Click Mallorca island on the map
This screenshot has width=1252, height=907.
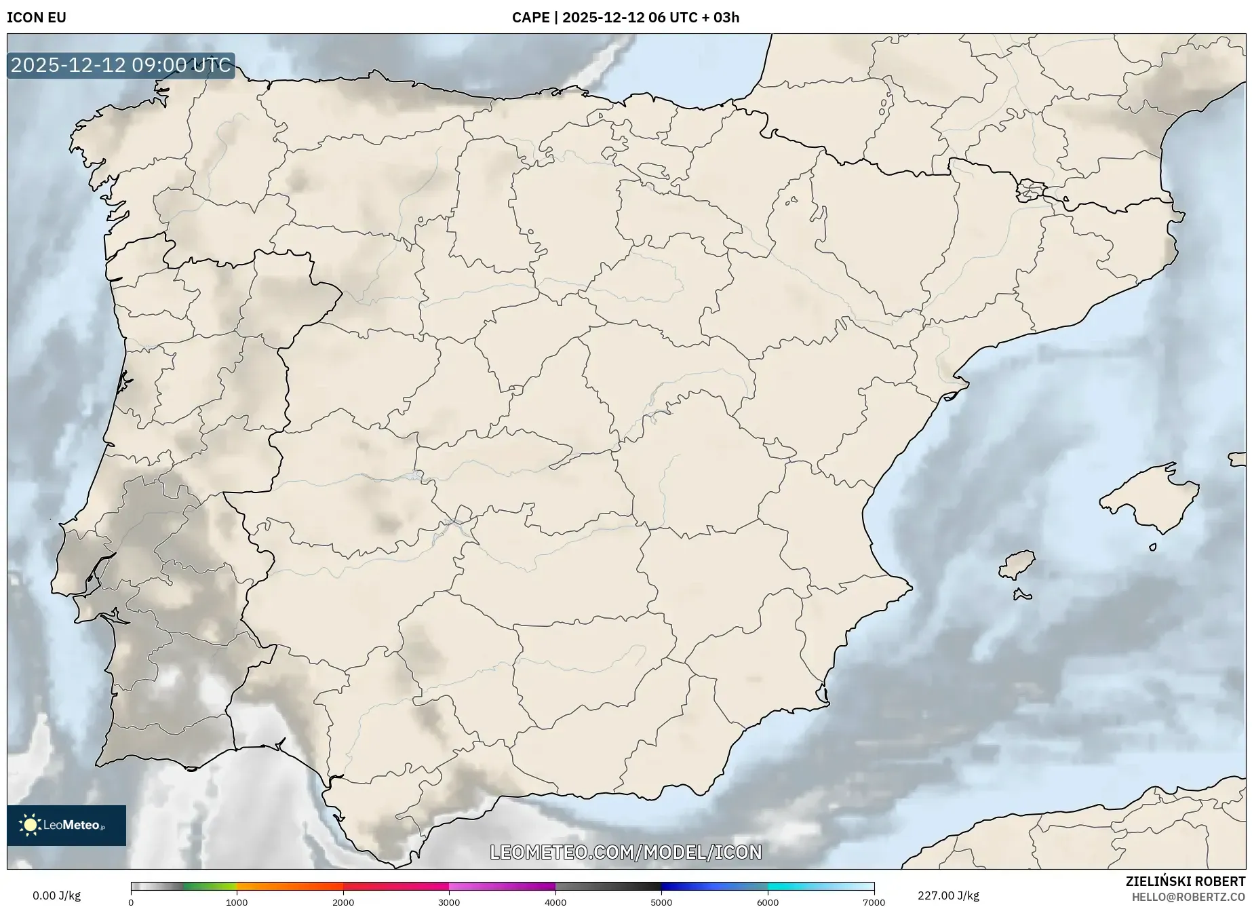pyautogui.click(x=1151, y=500)
